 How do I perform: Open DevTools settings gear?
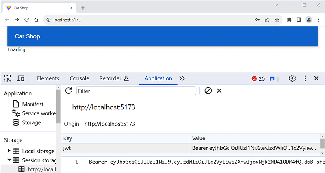point(292,78)
